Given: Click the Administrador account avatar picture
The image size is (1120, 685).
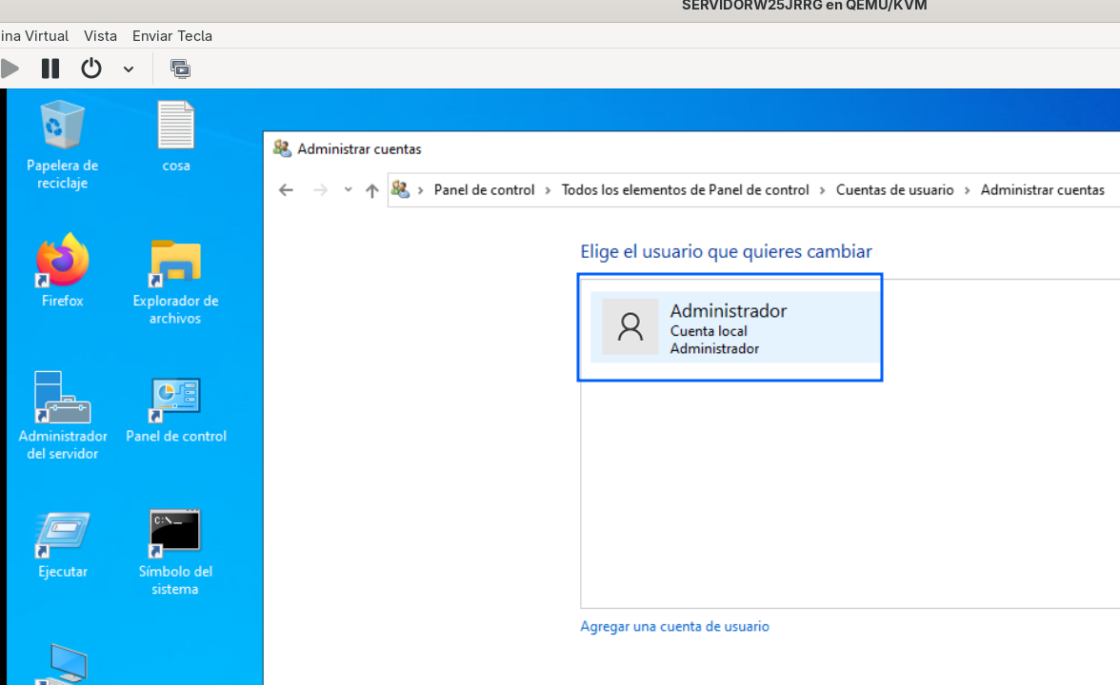Looking at the screenshot, I should click(630, 327).
